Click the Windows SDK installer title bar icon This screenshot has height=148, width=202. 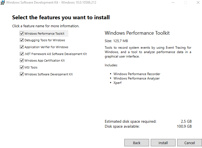point(2,2)
